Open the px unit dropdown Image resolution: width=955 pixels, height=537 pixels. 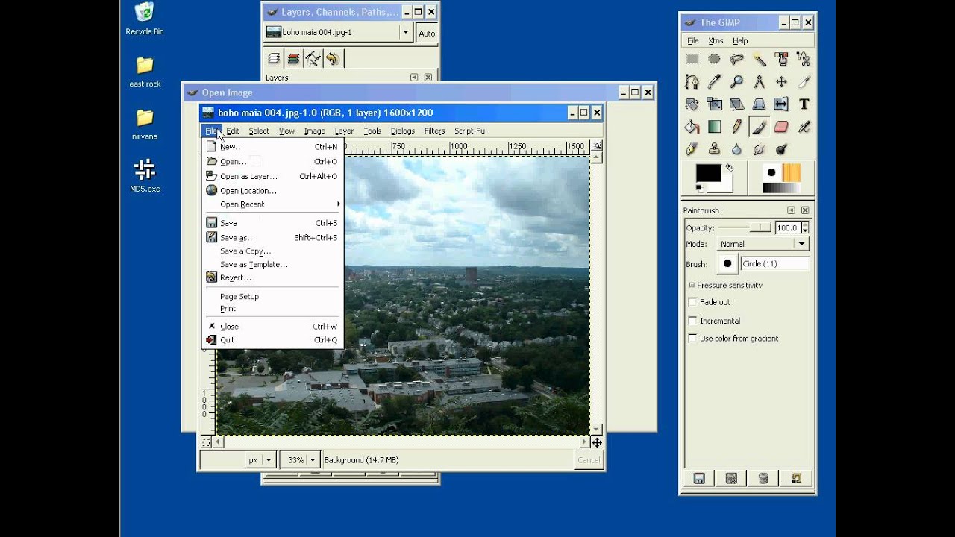click(260, 460)
